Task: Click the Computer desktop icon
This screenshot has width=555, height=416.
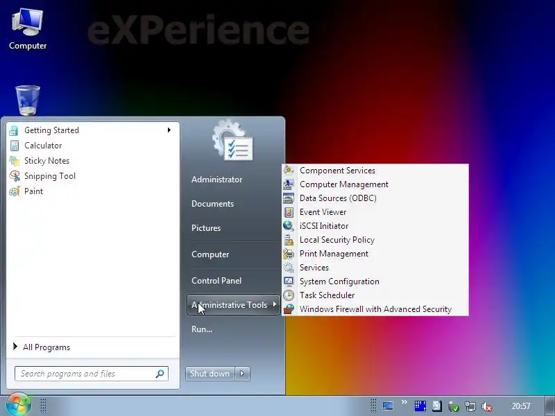Action: [28, 29]
